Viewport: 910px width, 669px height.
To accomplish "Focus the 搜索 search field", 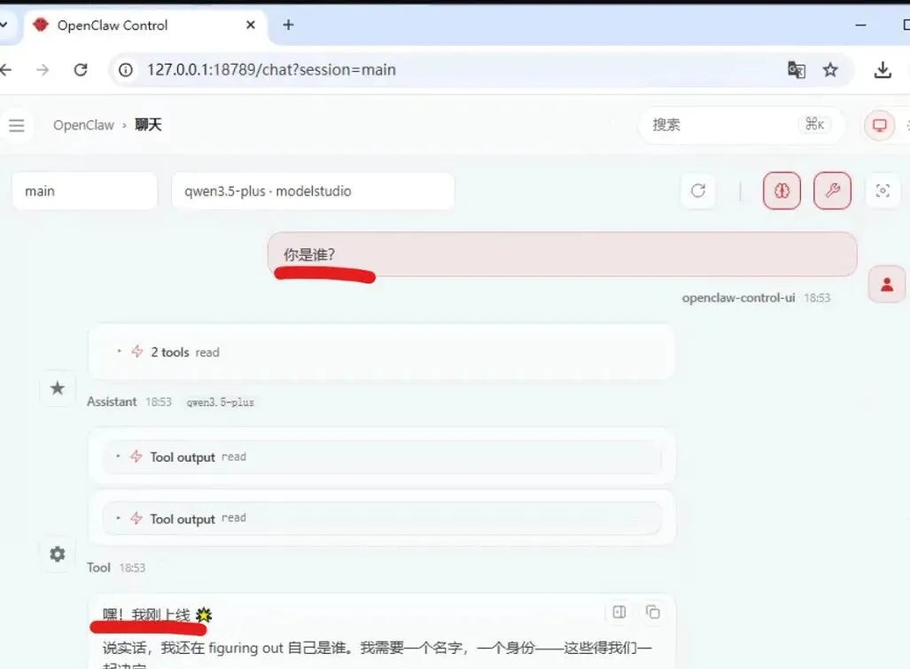I will coord(740,125).
